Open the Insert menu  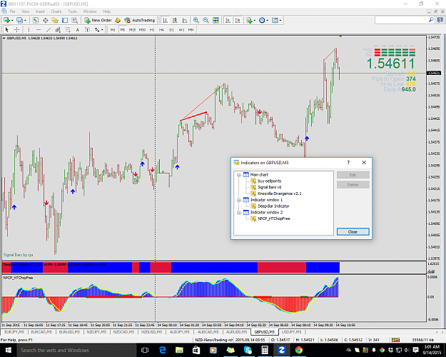coord(40,11)
